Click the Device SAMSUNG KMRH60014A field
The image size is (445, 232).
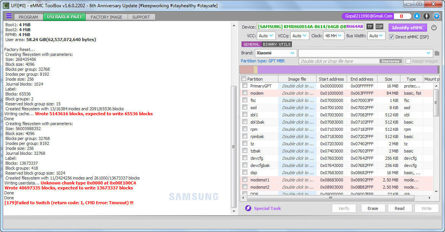tap(311, 27)
